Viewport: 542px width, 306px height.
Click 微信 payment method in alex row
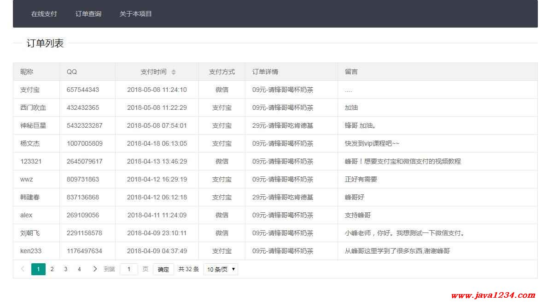(221, 215)
